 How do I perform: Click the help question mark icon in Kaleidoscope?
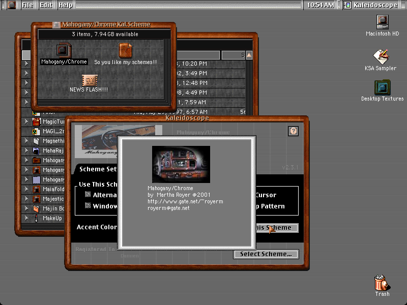click(x=294, y=131)
